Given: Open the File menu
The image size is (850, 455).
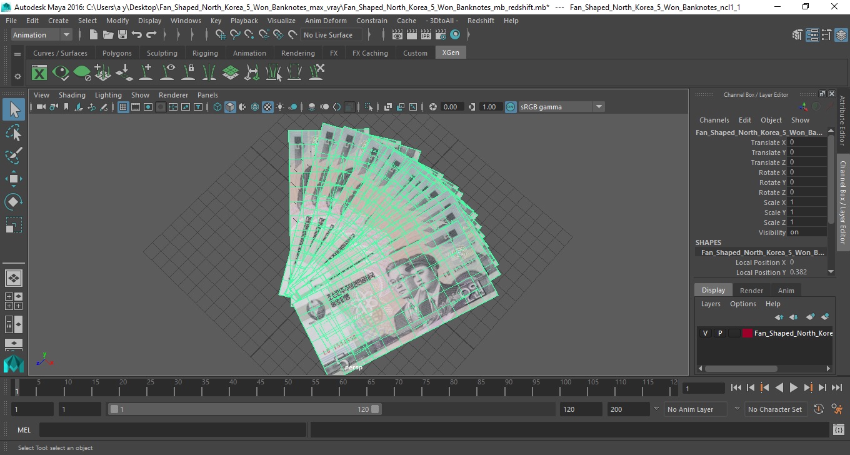Looking at the screenshot, I should coord(11,21).
